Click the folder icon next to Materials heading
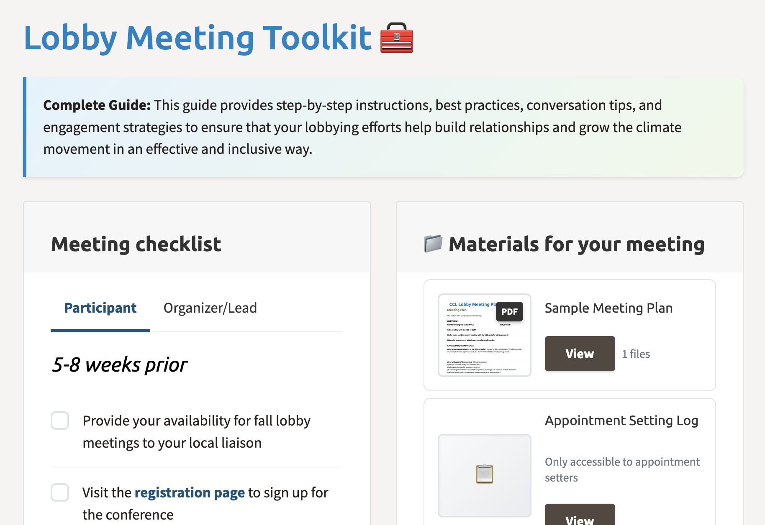Image resolution: width=765 pixels, height=525 pixels. [x=433, y=244]
